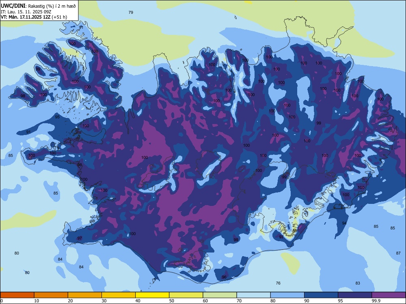Click the dark orange 0–10 legend swatch
The image size is (406, 304).
[17, 295]
